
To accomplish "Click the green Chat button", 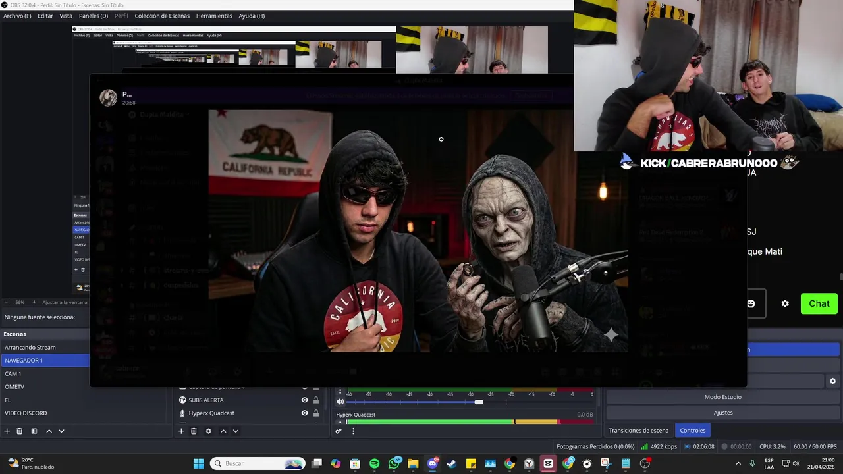I will tap(819, 303).
